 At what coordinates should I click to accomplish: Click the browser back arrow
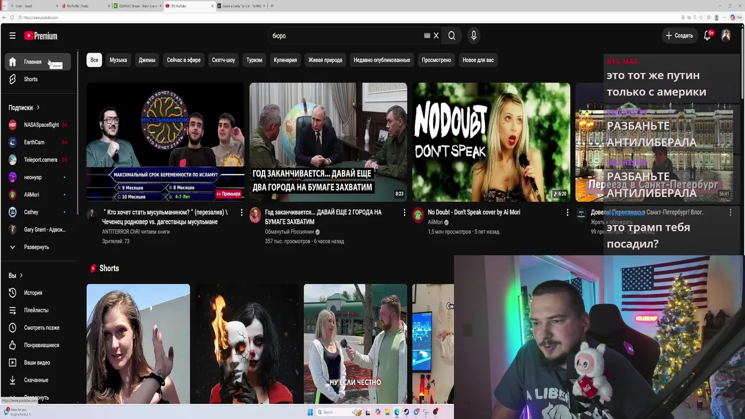pos(4,17)
